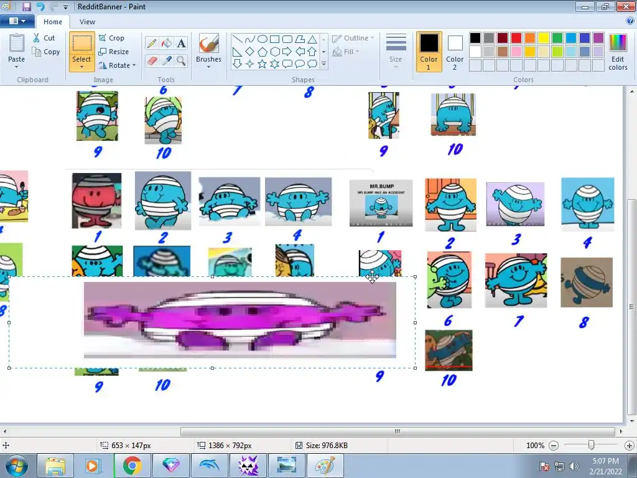Image resolution: width=637 pixels, height=478 pixels.
Task: Select the Diamond shape
Action: pos(250,52)
